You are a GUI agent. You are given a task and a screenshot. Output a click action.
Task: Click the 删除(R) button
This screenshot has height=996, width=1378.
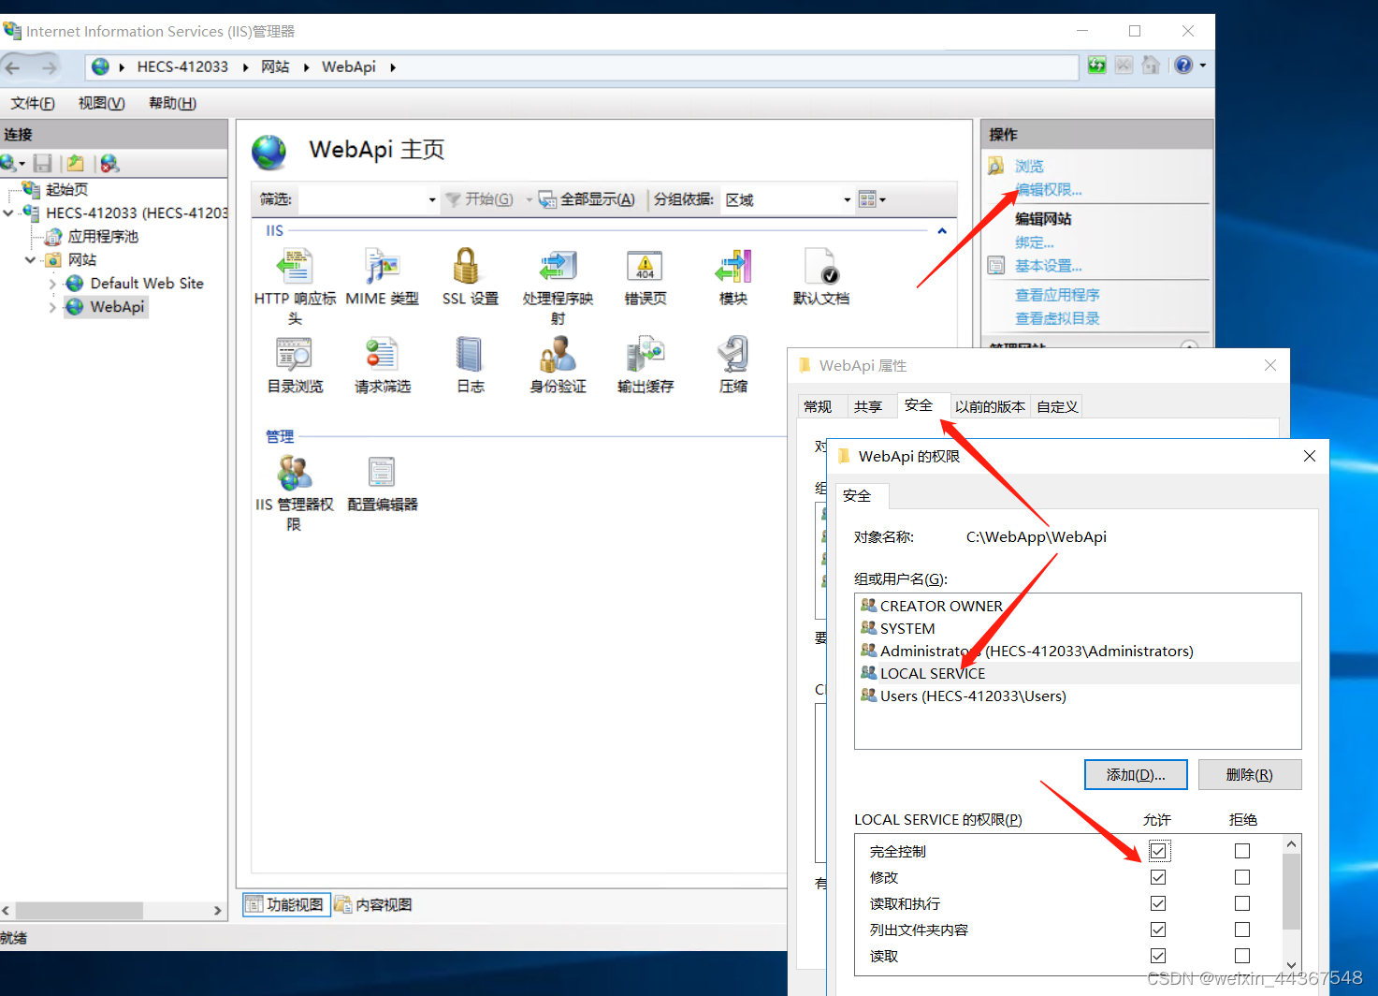click(x=1249, y=774)
